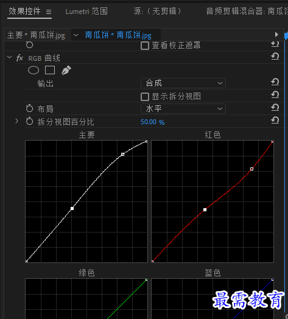
Task: Switch to the 音频剪辑混合器 tab
Action: coord(247,11)
